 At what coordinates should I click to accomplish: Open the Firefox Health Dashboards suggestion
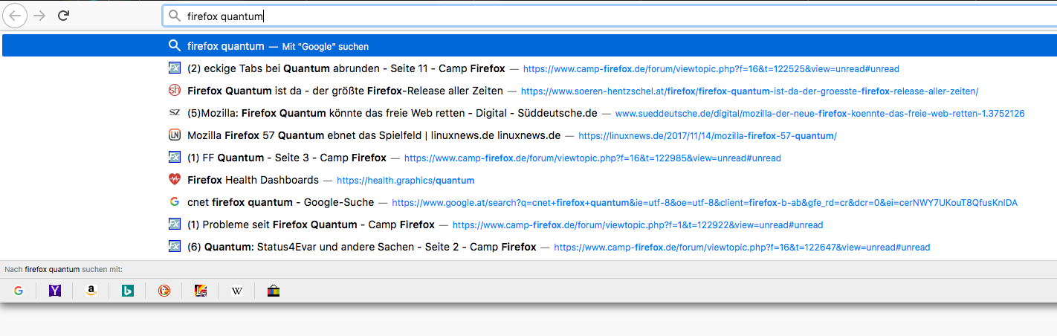[x=253, y=180]
